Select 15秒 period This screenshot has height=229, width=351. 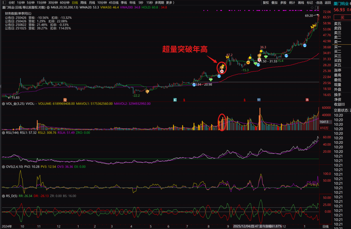tap(149, 3)
